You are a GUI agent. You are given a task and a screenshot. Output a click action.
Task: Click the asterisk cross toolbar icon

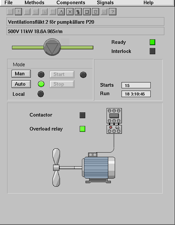(x=70, y=12)
